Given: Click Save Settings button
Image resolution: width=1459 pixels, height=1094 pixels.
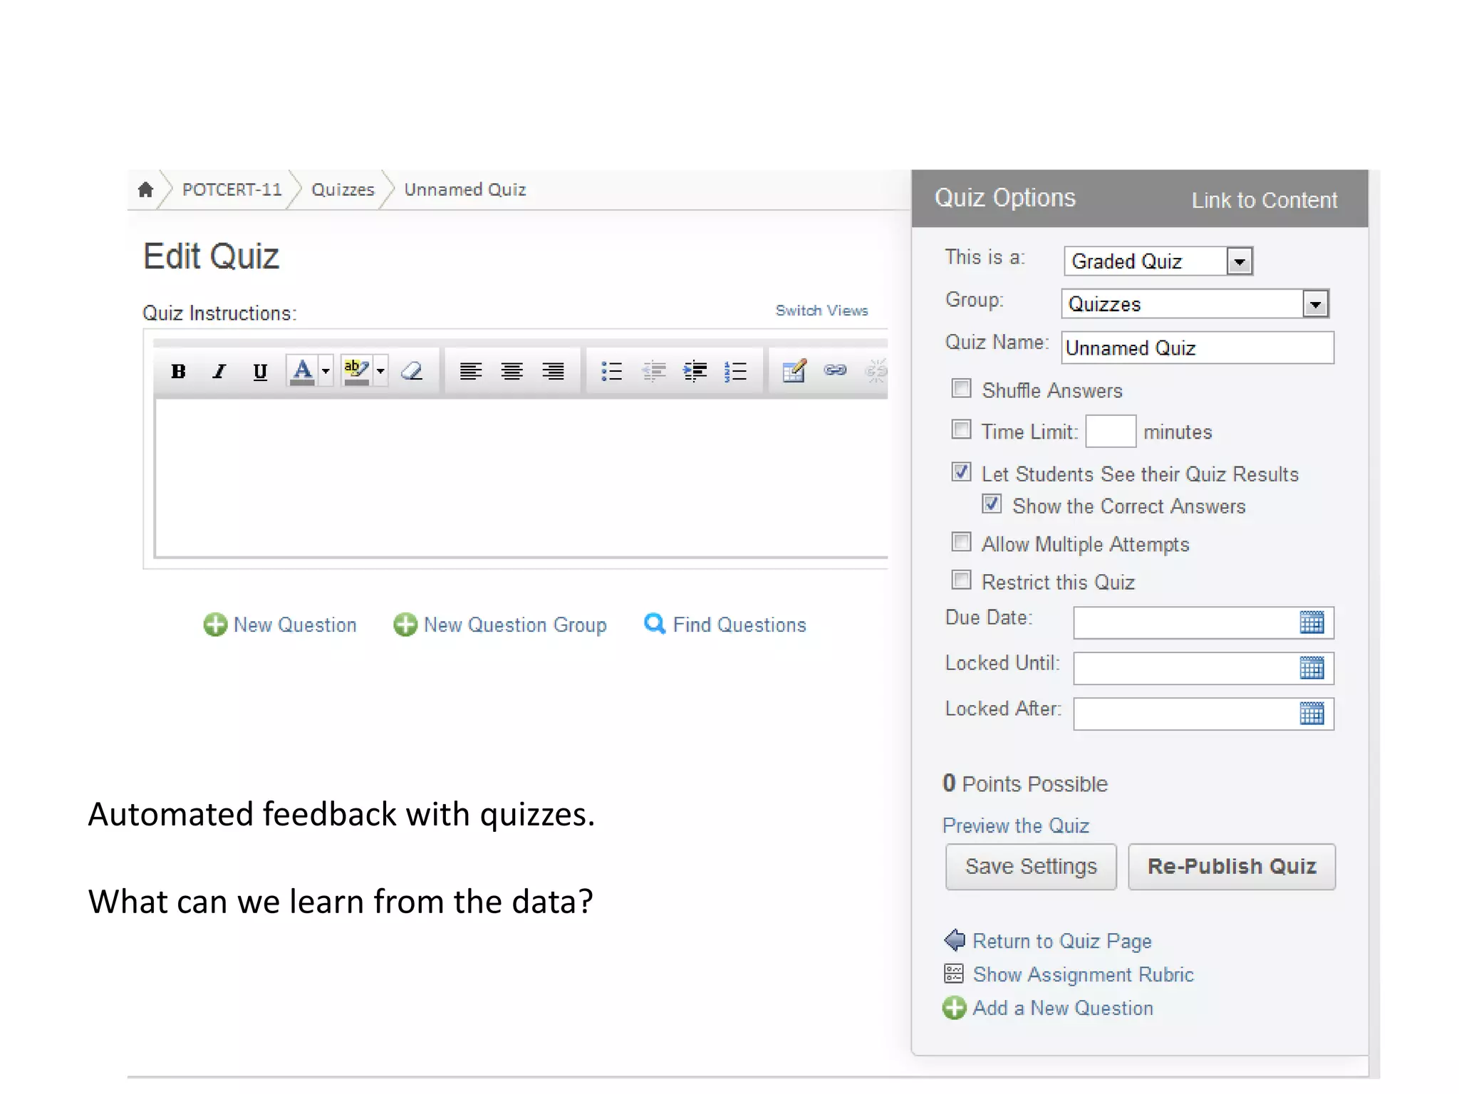Looking at the screenshot, I should tap(1031, 867).
